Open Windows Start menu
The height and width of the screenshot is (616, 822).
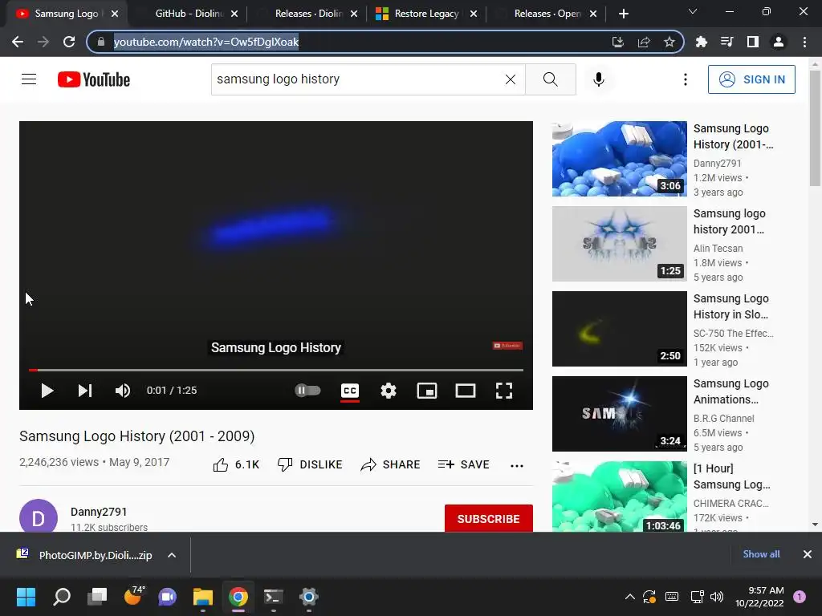coord(26,596)
